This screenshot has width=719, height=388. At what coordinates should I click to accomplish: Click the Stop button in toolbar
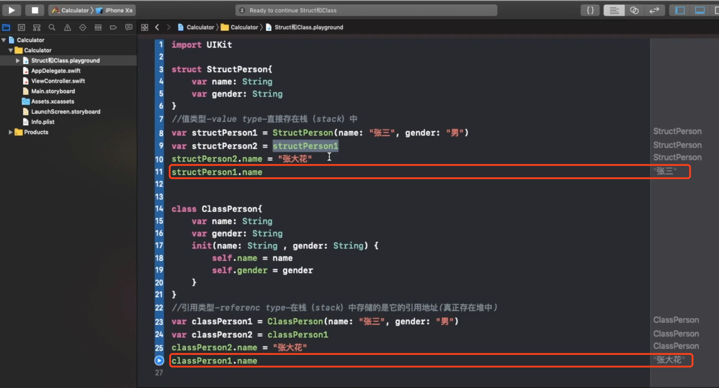coord(35,10)
